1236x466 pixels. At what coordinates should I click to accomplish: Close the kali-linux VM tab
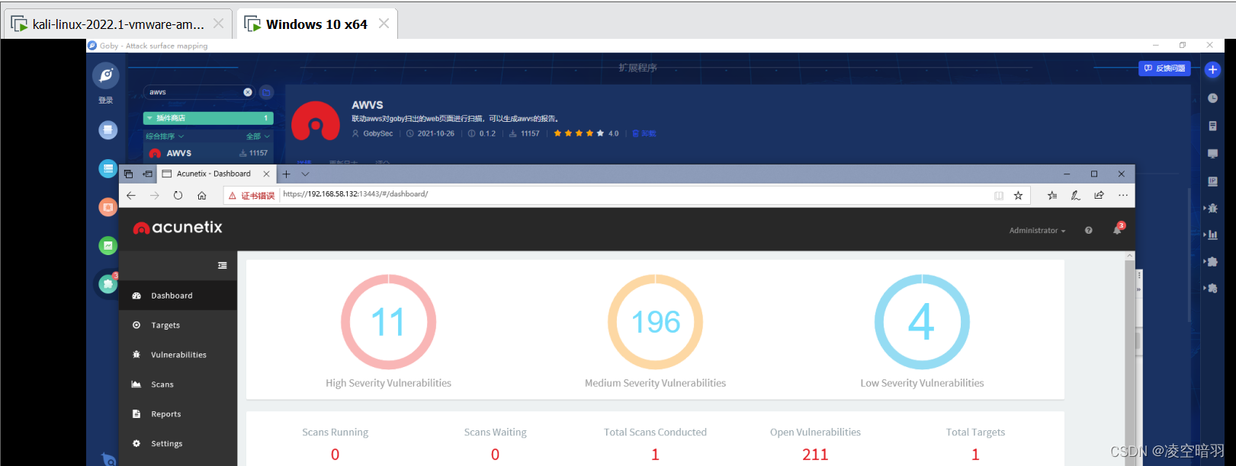218,24
